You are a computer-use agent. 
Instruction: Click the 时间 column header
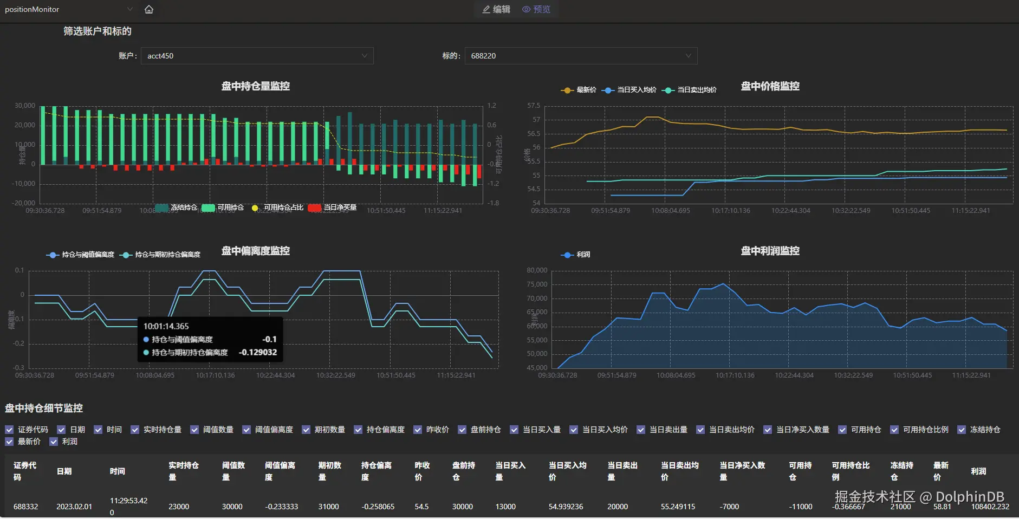118,471
